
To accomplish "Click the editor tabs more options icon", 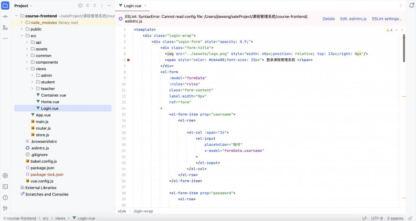I will pos(411,6).
